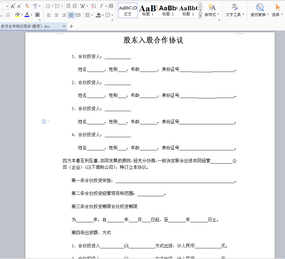The image size is (285, 259).
Task: Click the line spacing icon
Action: 87,15
